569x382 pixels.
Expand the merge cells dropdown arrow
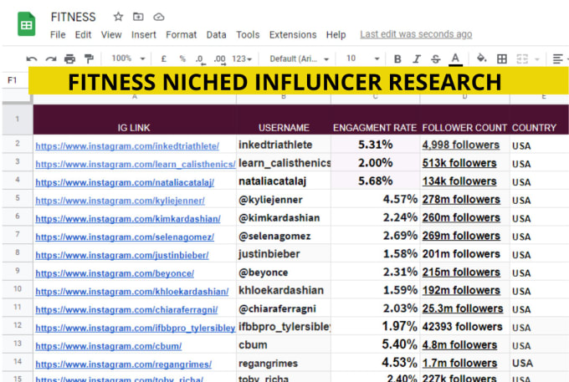point(537,59)
